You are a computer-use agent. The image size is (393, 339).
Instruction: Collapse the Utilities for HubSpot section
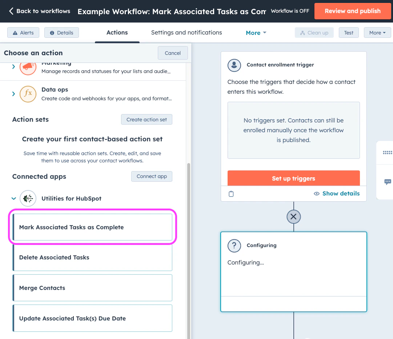coord(13,198)
